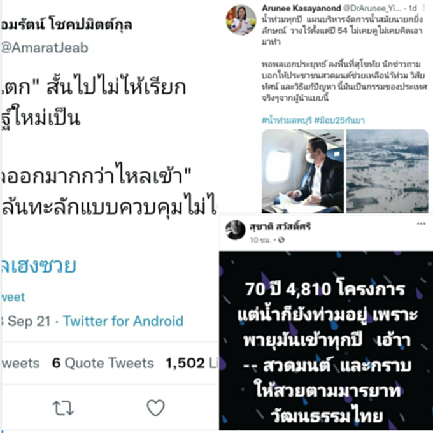Viewport: 433px width, 433px height.
Task: Click the สุชาติ สวัสดิ์ศรี author name
Action: click(280, 227)
